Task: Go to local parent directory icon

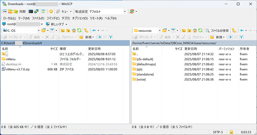Action: [63, 30]
